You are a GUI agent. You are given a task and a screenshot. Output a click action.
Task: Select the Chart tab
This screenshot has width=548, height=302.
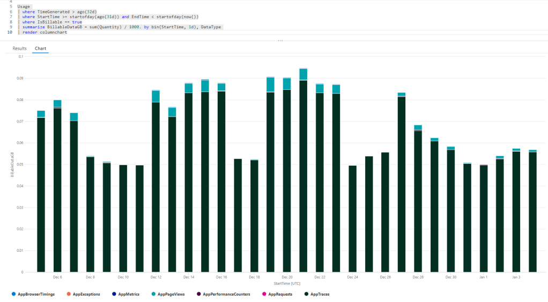(40, 48)
